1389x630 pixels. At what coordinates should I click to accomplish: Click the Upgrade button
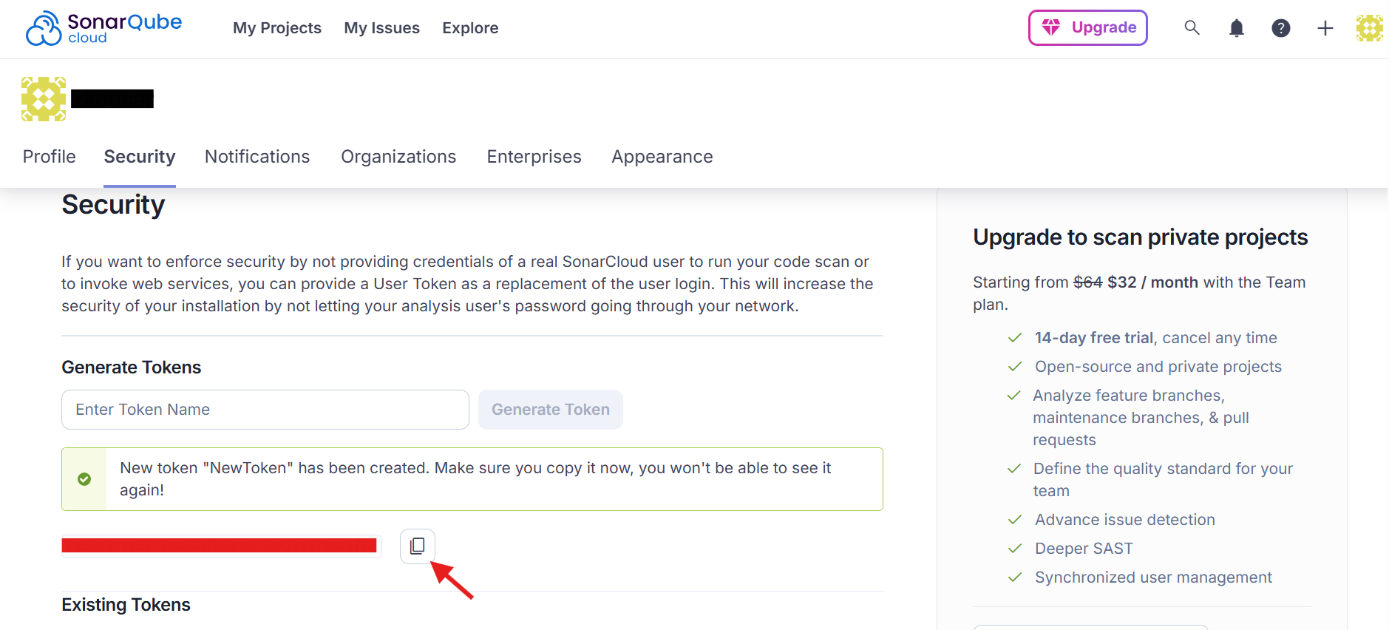pyautogui.click(x=1087, y=28)
